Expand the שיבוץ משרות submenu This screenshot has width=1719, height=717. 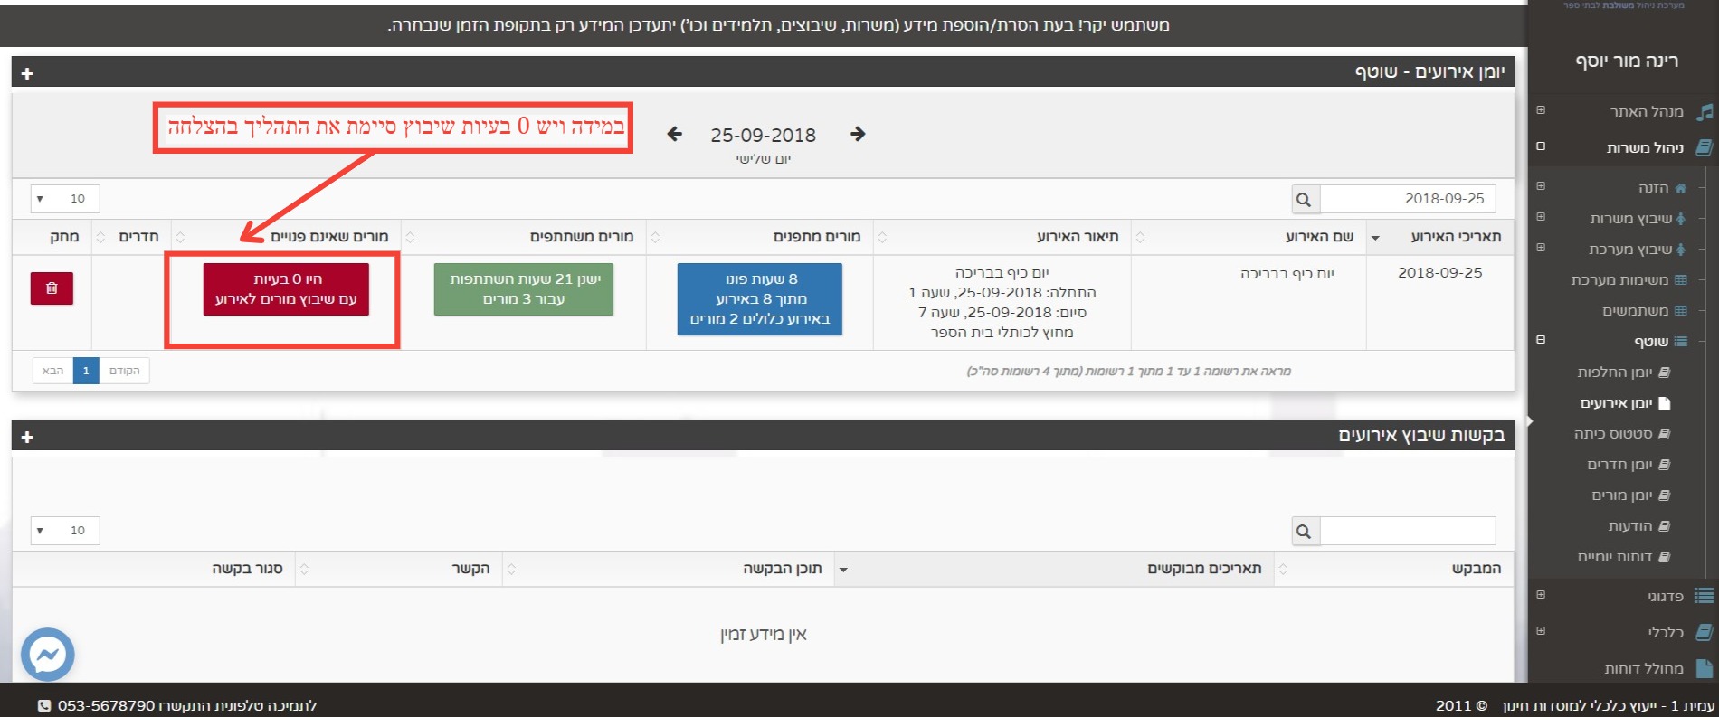coord(1541,217)
